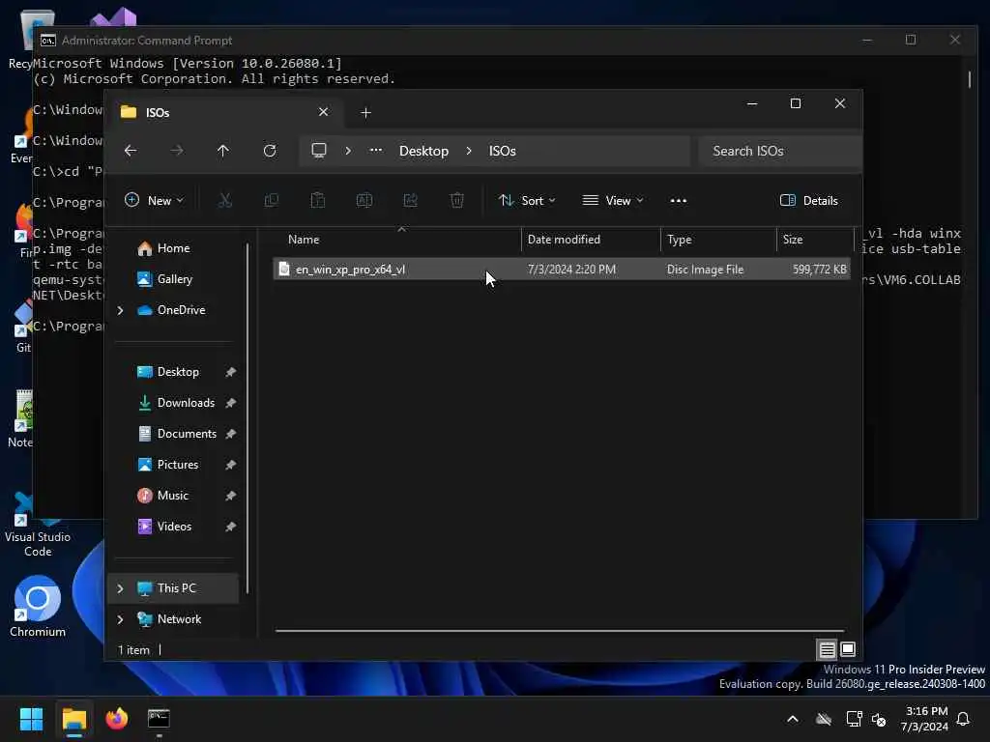This screenshot has width=990, height=742.
Task: Click the Copy icon in Explorer toolbar
Action: (272, 201)
